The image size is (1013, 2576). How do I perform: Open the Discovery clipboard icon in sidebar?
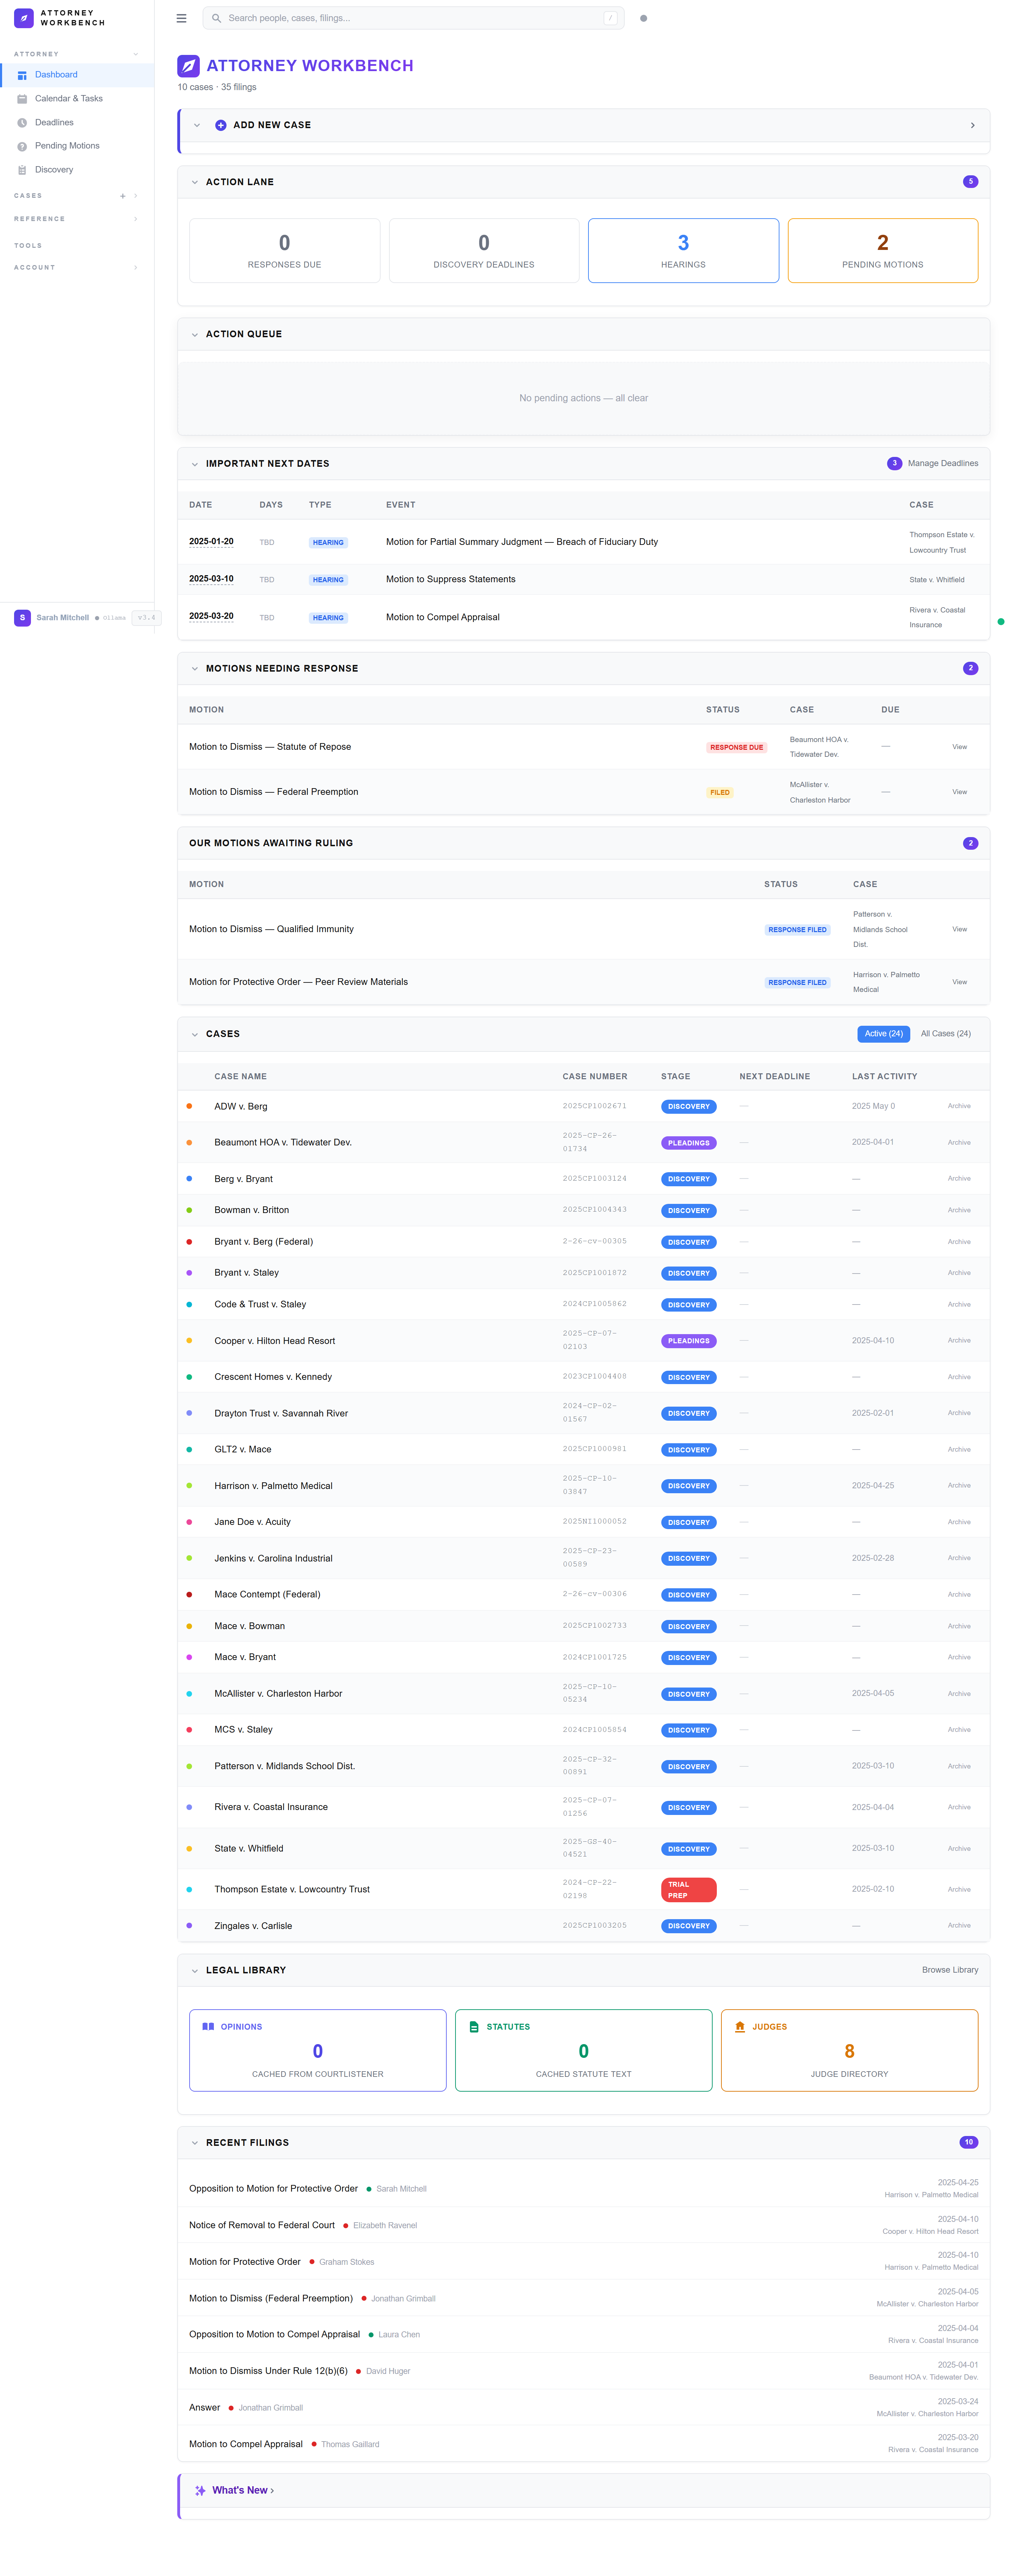tap(22, 169)
